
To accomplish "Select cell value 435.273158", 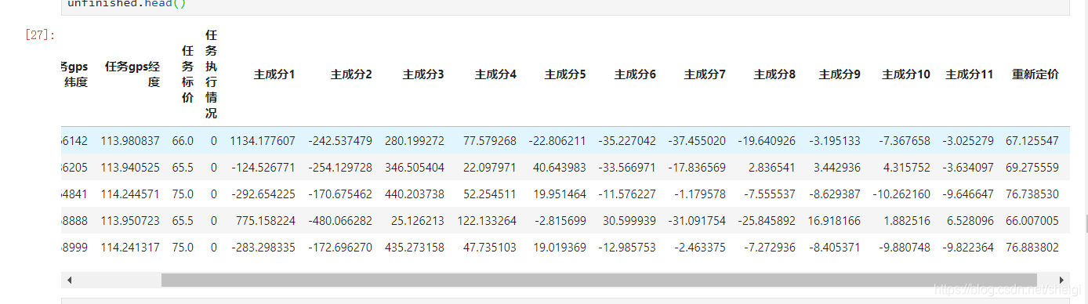I will 415,248.
